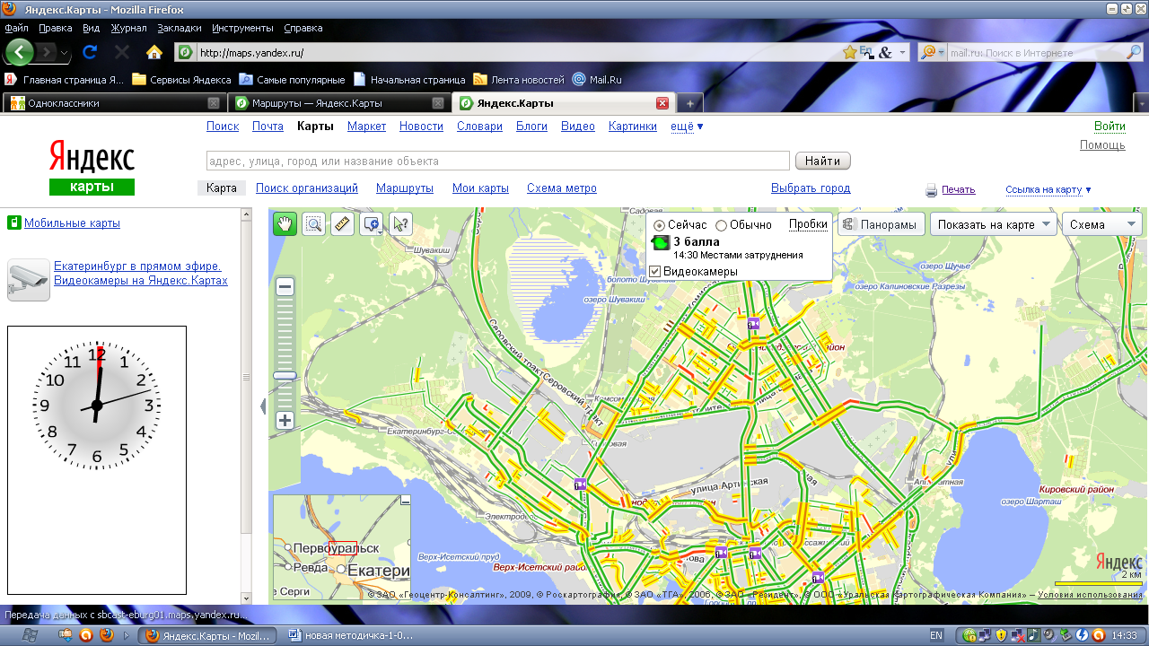Click the Найти search button
The height and width of the screenshot is (646, 1149).
tap(822, 161)
